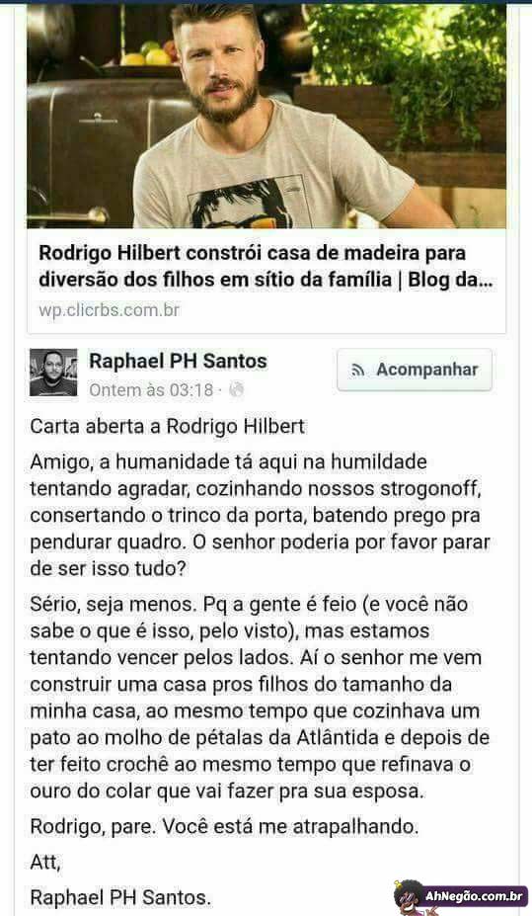Click the face graphic on the t-shirt
532x916 pixels.
pos(242,205)
